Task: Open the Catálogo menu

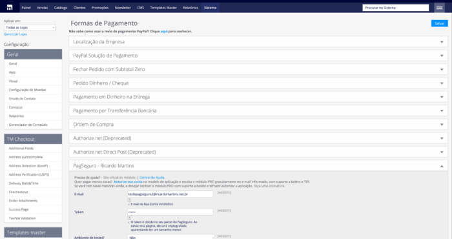Action: click(61, 8)
